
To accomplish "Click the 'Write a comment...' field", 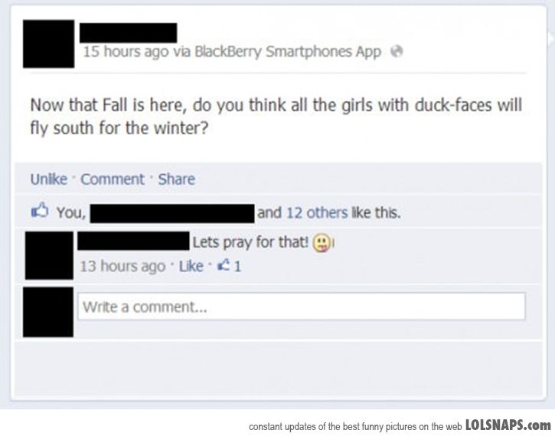I will [302, 307].
